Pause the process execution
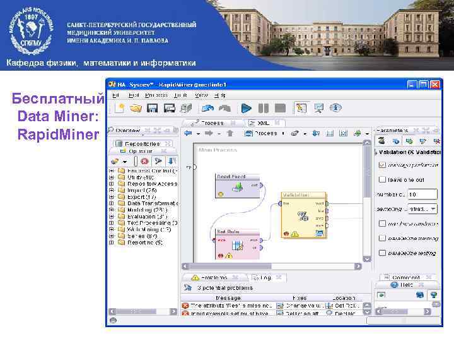This screenshot has height=341, width=454. coord(263,109)
